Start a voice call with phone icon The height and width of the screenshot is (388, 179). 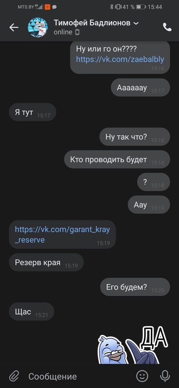[x=167, y=27]
